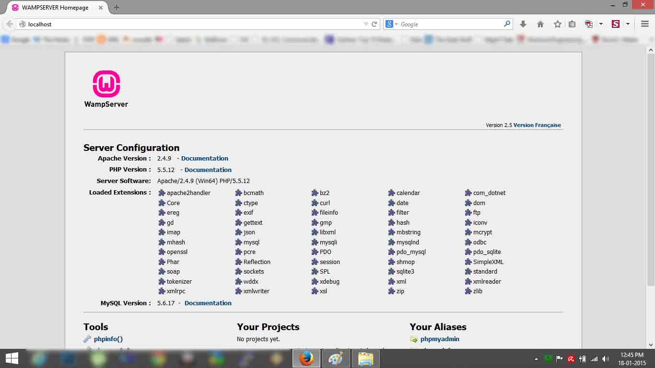Click the puzzle icon beside pdo_mysql

point(392,252)
